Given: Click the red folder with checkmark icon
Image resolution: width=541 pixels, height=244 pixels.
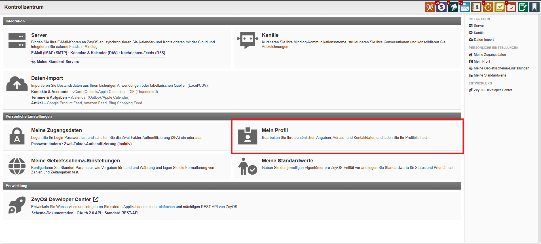Looking at the screenshot, I should [x=511, y=7].
